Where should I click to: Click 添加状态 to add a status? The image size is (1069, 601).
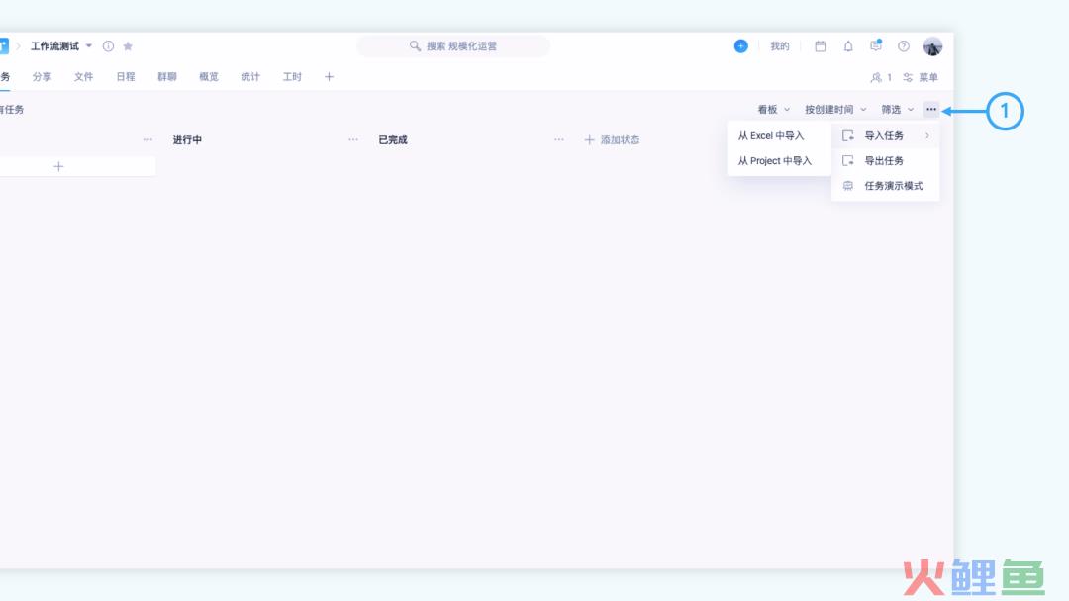612,140
